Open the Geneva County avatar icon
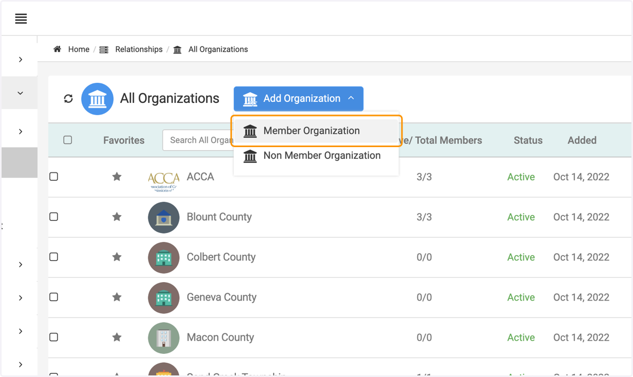 coord(164,297)
